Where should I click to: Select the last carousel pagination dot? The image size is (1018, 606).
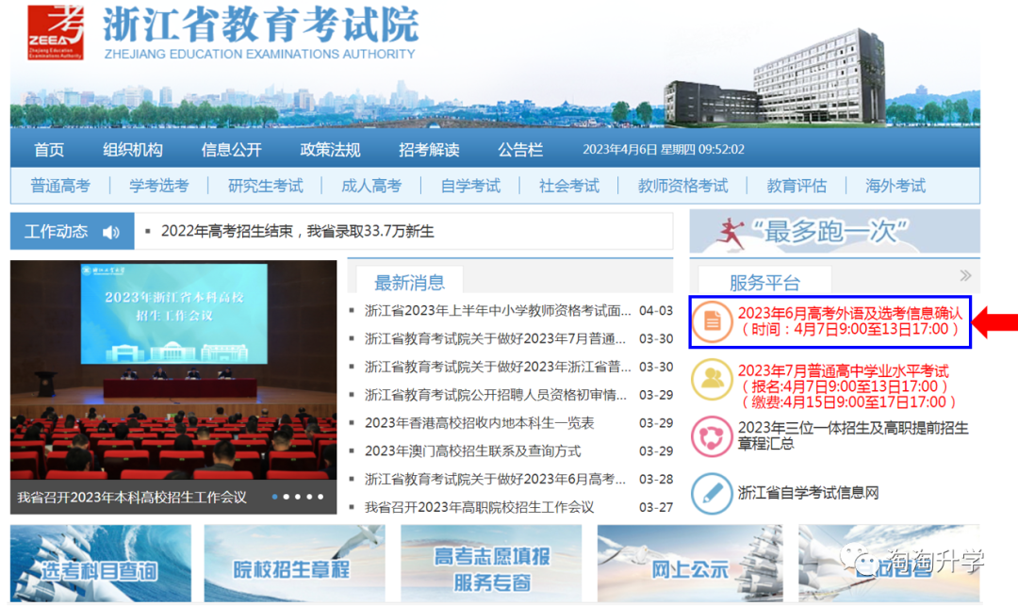(x=320, y=497)
